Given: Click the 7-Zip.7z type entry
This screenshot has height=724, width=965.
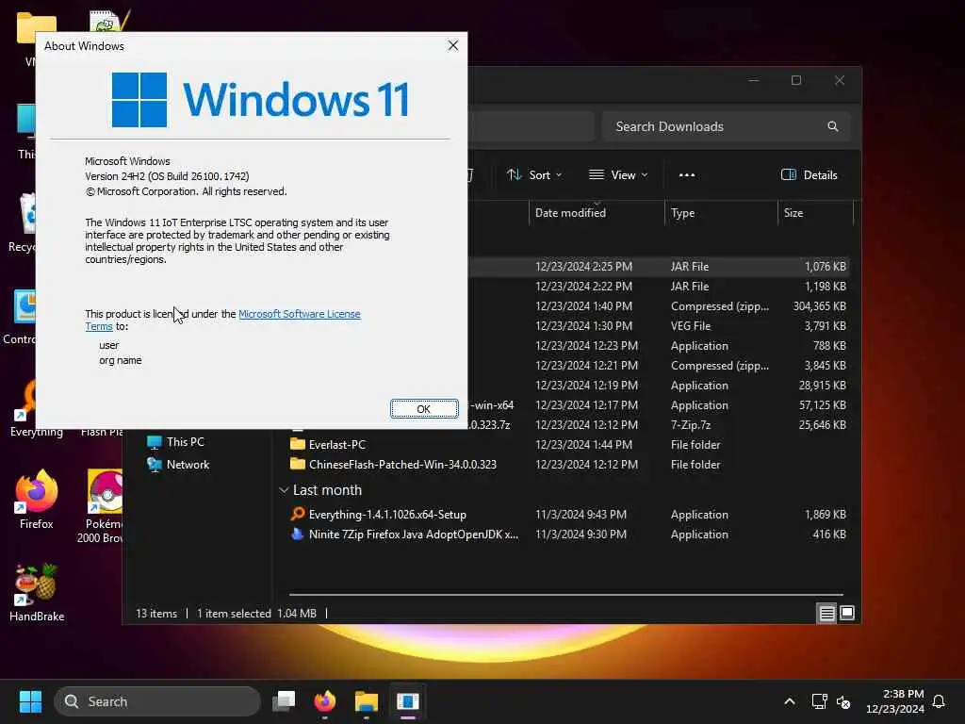Looking at the screenshot, I should (691, 425).
